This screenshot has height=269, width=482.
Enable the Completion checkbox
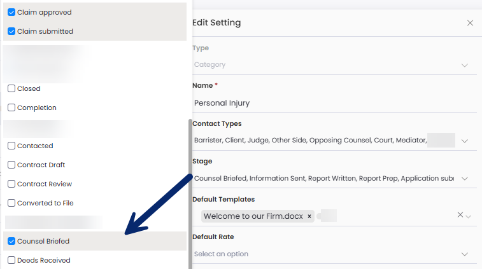tap(11, 107)
